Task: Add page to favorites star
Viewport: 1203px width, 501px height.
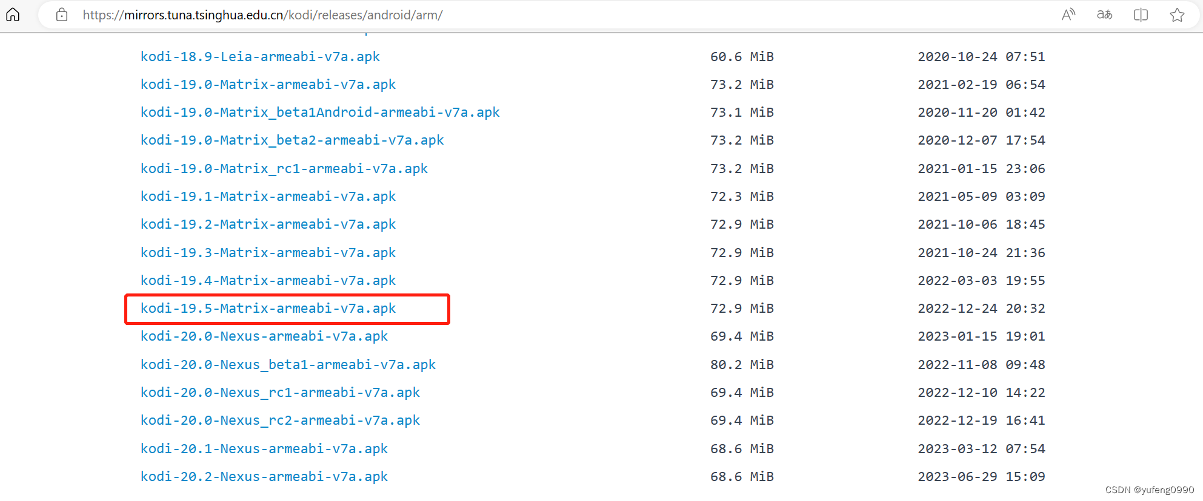Action: [1177, 15]
